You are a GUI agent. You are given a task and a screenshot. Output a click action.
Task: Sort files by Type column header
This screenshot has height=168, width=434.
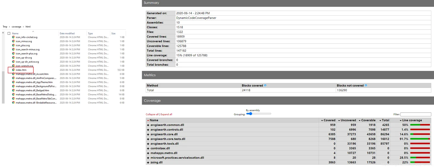click(x=90, y=34)
